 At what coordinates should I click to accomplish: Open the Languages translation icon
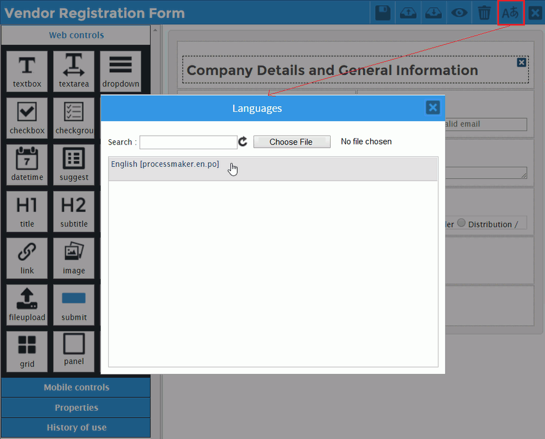(x=510, y=13)
